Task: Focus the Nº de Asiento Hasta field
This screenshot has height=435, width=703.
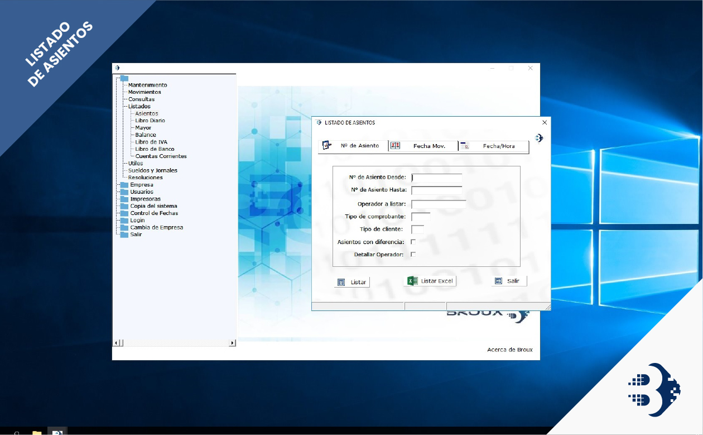Action: pos(436,190)
